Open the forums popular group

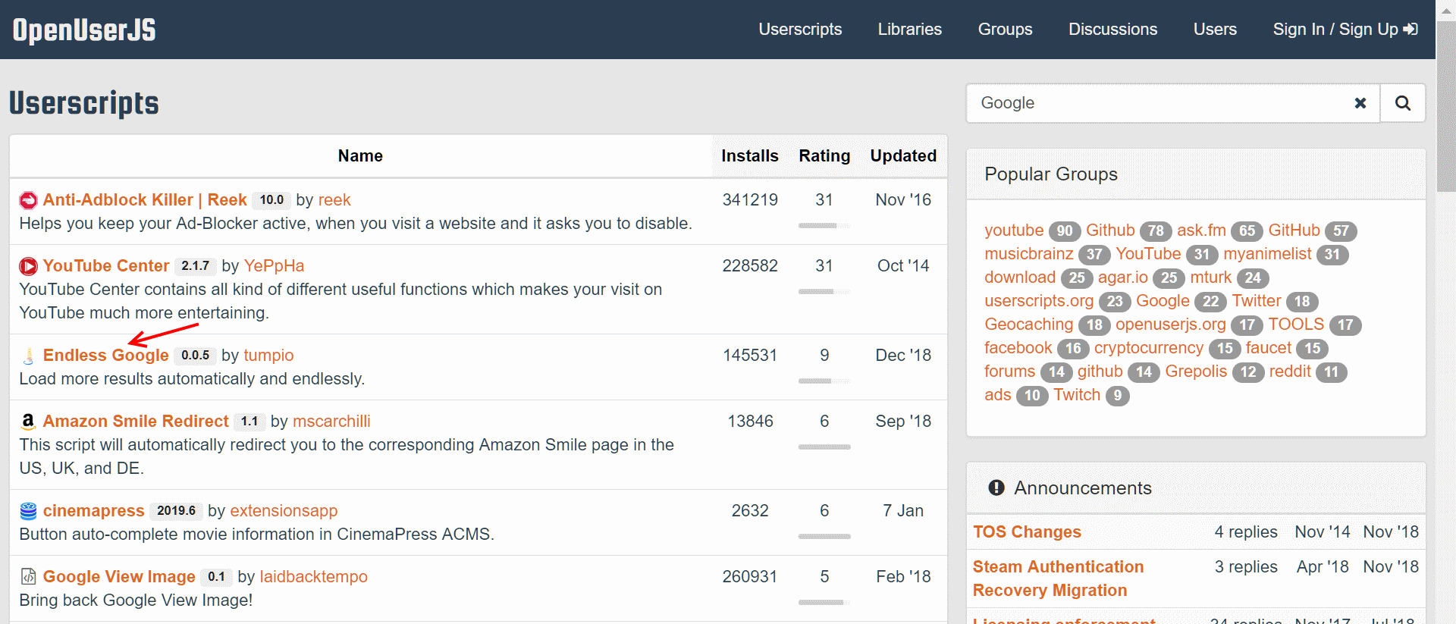point(1009,372)
